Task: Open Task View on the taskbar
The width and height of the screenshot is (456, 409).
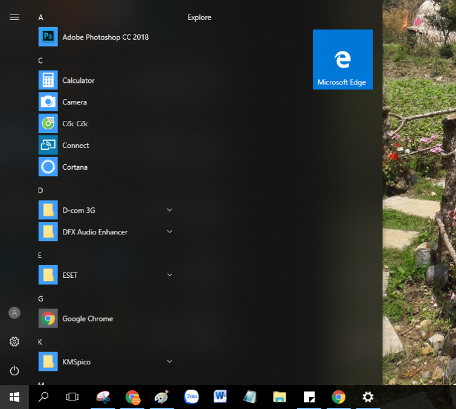Action: pos(72,397)
